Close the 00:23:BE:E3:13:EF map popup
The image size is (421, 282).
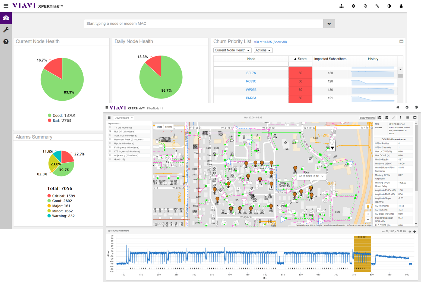(x=322, y=176)
